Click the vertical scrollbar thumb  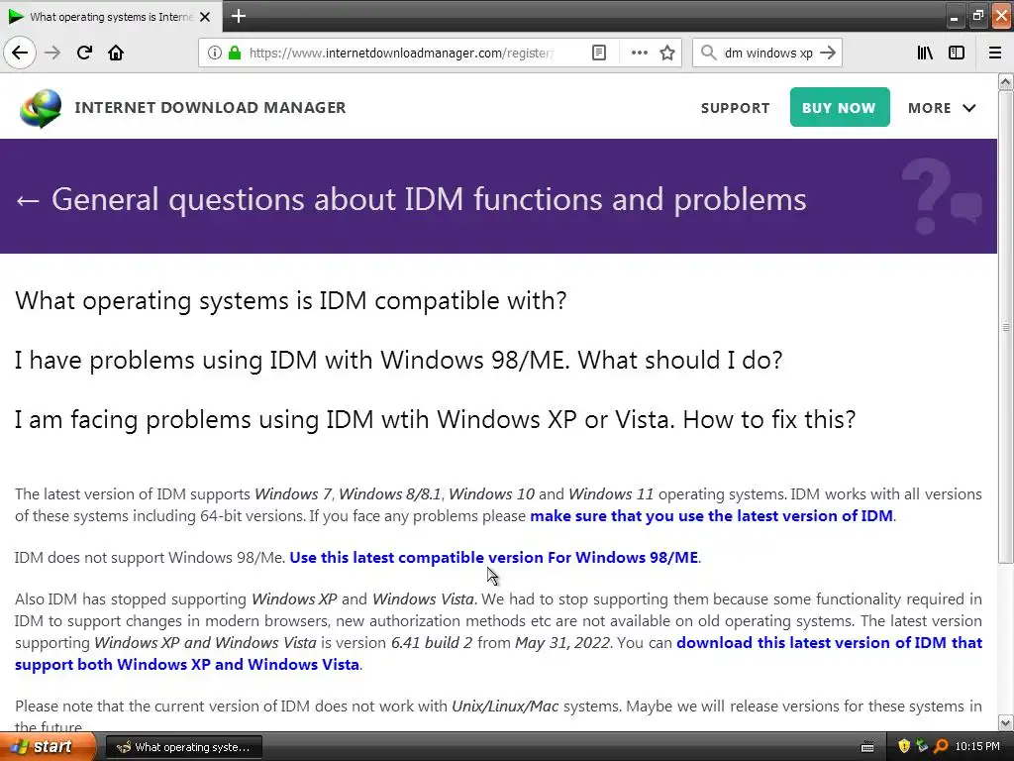[x=1005, y=327]
